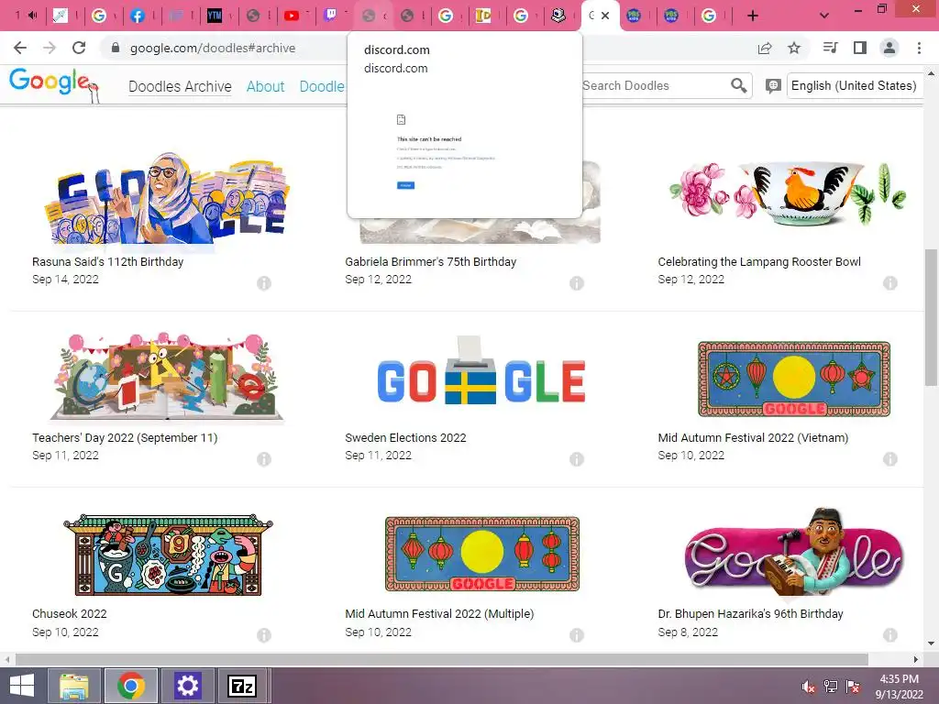The image size is (939, 704).
Task: Open the 7-Zip app in the taskbar
Action: click(242, 686)
